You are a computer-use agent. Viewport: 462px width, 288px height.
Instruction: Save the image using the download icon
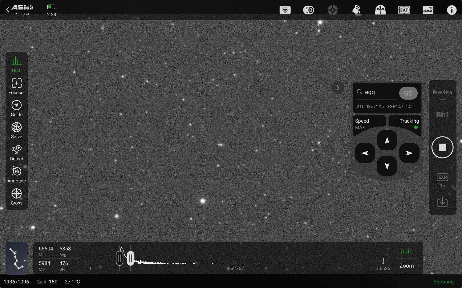point(442,202)
